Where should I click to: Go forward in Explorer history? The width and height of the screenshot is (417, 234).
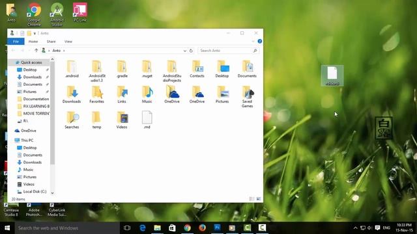[x=22, y=51]
